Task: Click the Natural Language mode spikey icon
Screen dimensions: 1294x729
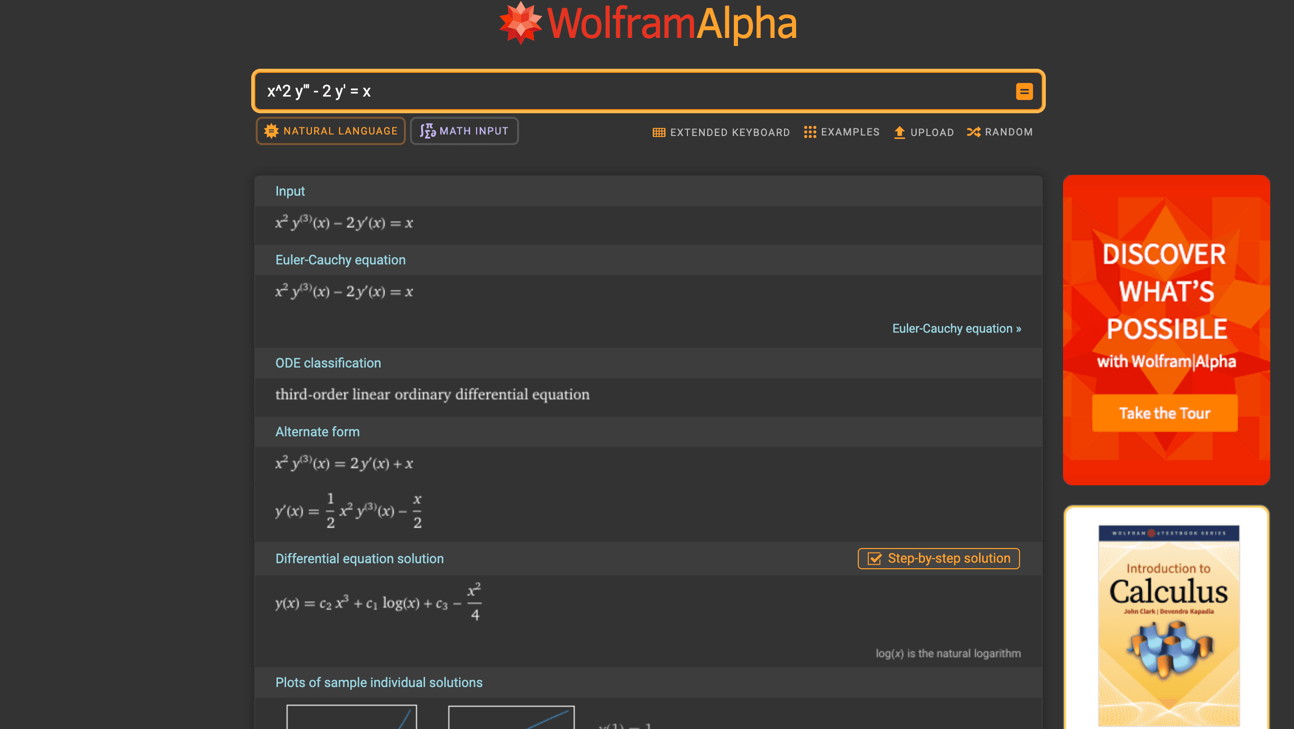Action: coord(271,130)
